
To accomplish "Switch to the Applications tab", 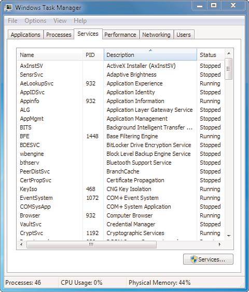I will pos(25,35).
